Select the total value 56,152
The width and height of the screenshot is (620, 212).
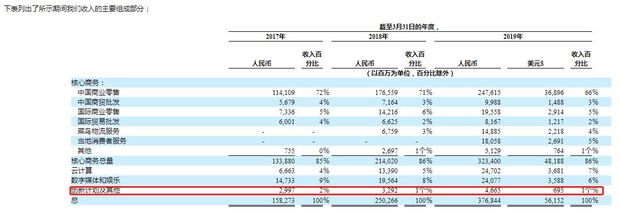[x=554, y=200]
